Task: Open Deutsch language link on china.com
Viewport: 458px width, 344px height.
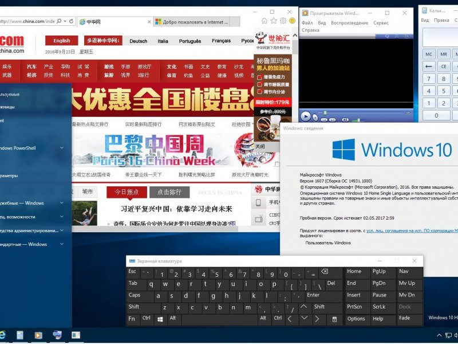Action: pyautogui.click(x=139, y=41)
